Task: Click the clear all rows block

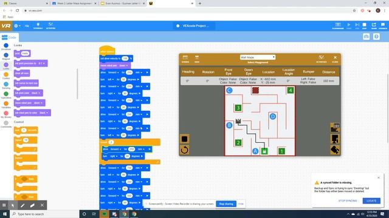Action: click(x=22, y=73)
